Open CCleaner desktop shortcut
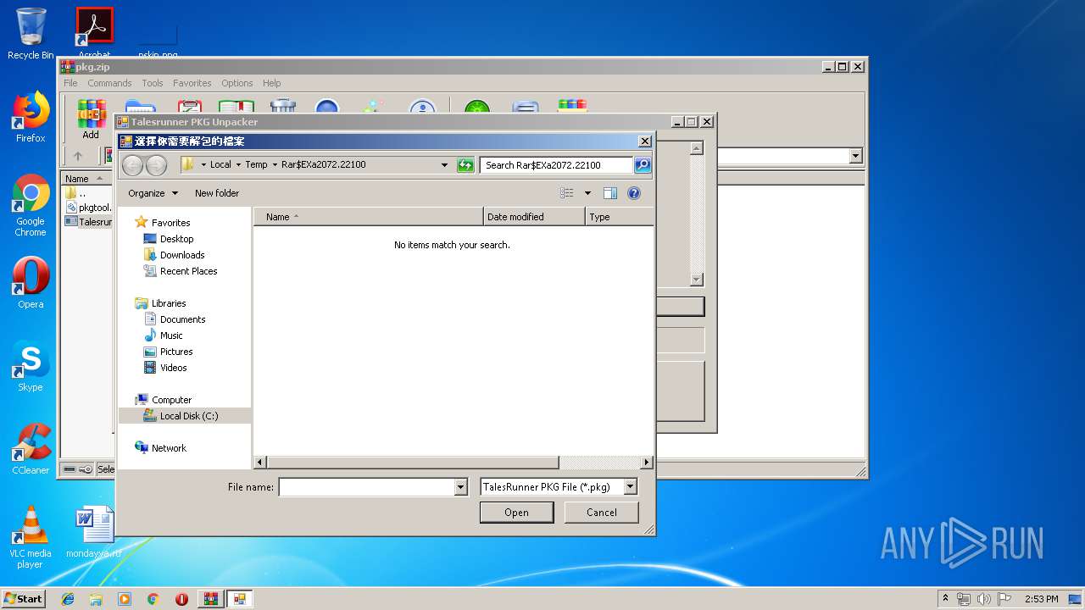Viewport: 1085px width, 610px height. [31, 449]
